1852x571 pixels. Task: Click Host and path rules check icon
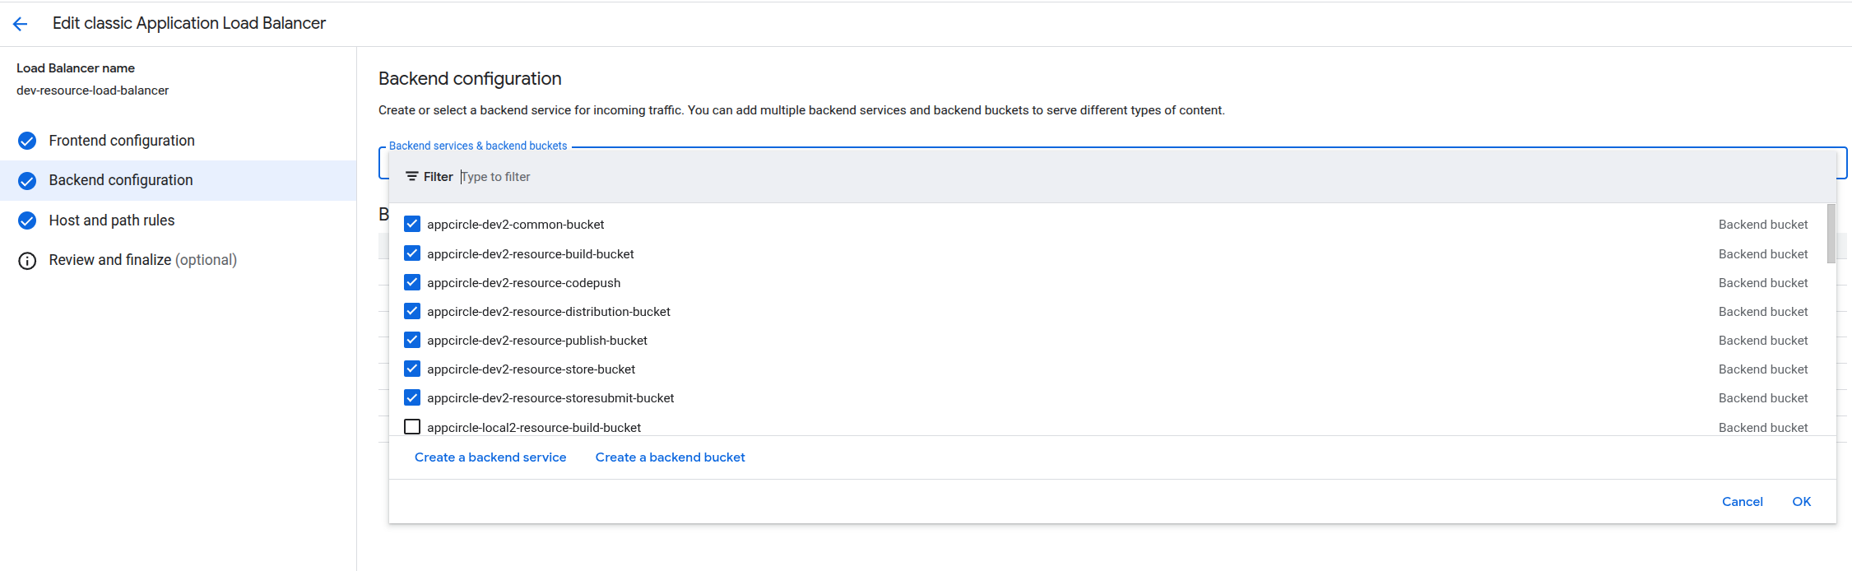[x=27, y=221]
